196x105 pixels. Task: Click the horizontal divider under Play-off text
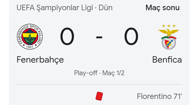[99, 84]
